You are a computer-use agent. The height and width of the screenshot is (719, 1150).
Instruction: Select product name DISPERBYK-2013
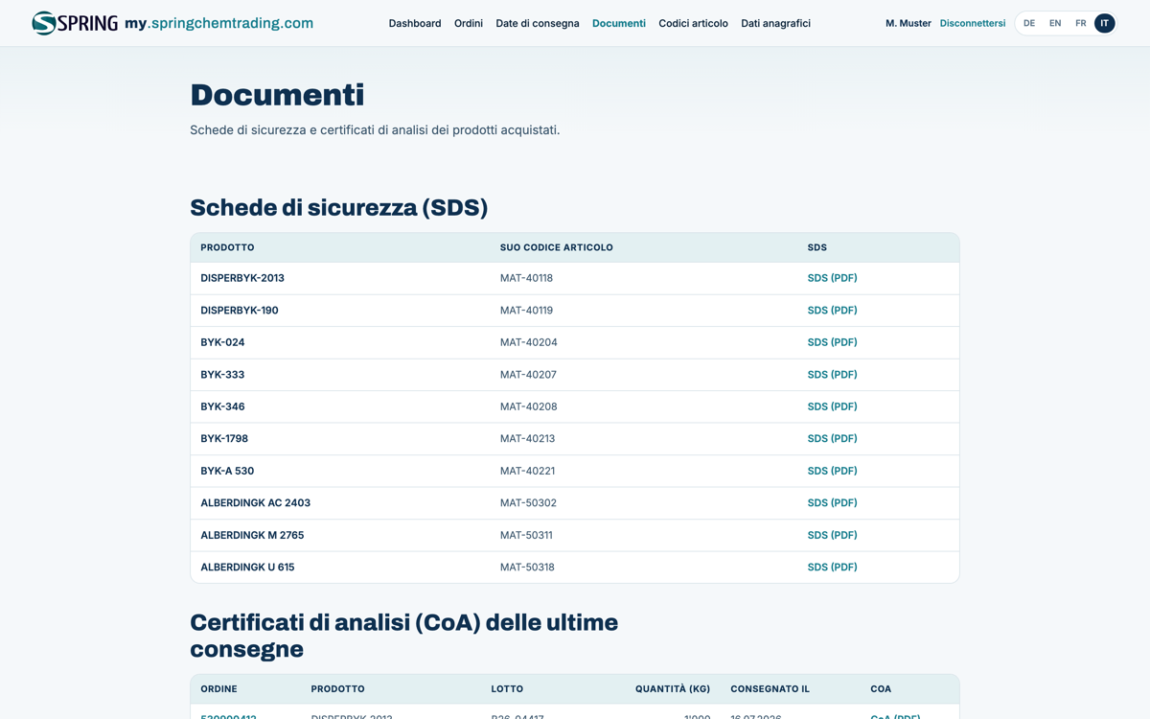tap(242, 278)
